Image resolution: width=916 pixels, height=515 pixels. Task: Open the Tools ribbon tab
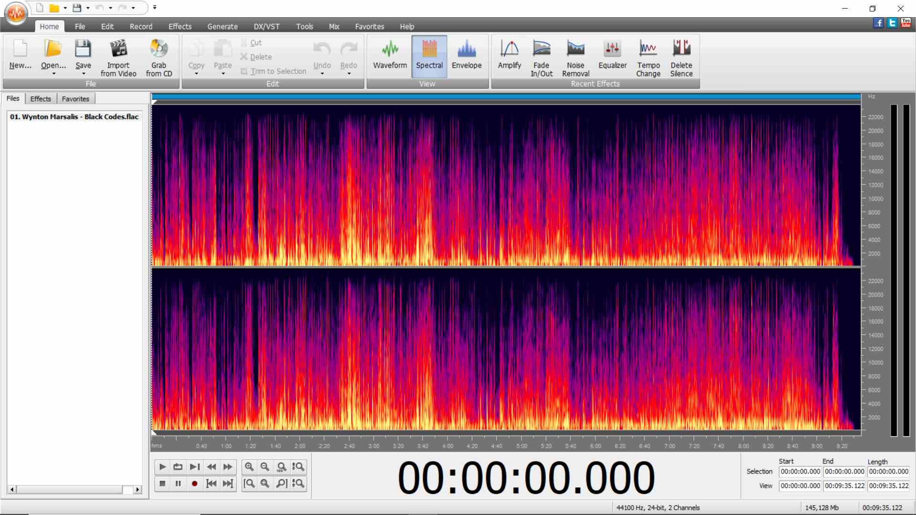click(304, 26)
